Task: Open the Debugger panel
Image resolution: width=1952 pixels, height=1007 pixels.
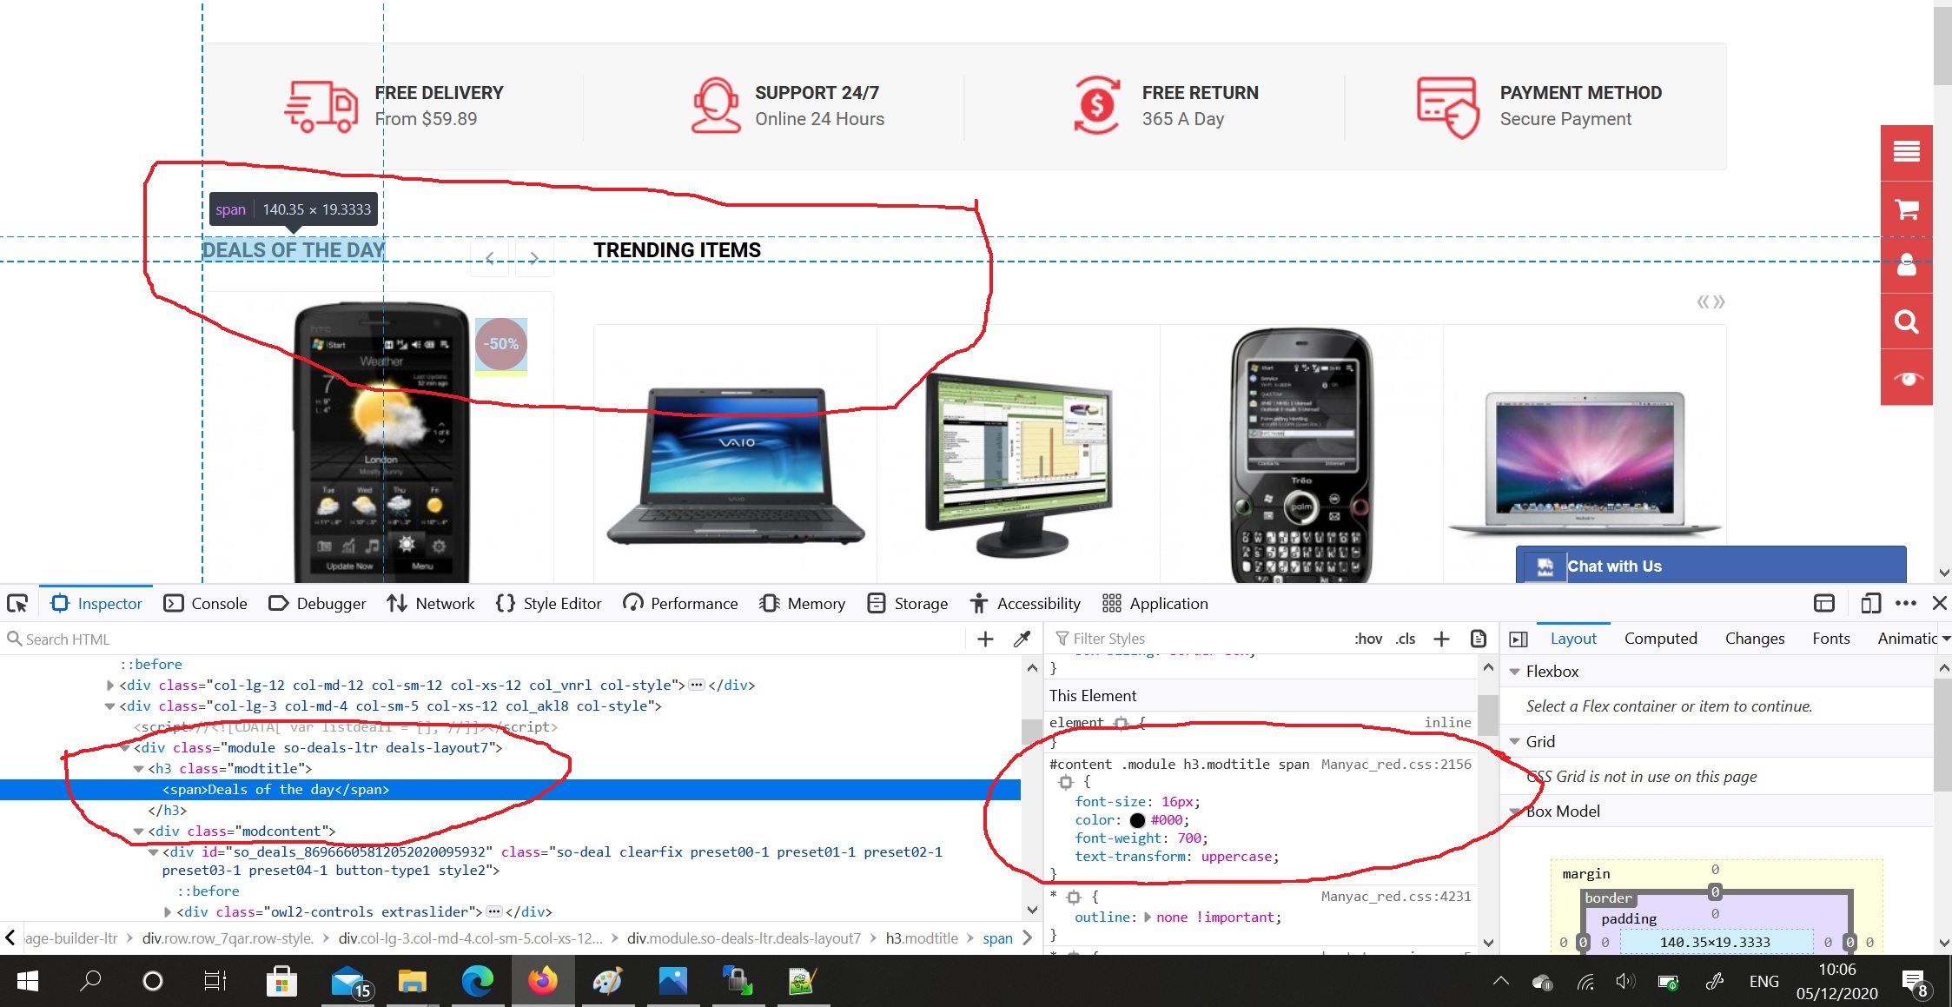Action: click(317, 603)
